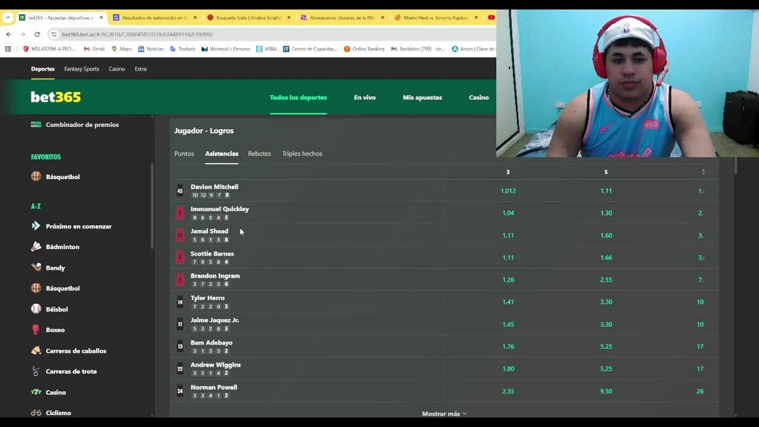Click the bet365 logo
The image size is (759, 427).
tap(56, 97)
